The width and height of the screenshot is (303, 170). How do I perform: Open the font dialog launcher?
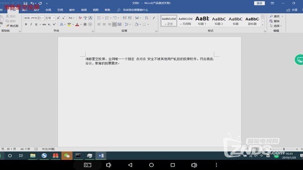tap(93, 31)
